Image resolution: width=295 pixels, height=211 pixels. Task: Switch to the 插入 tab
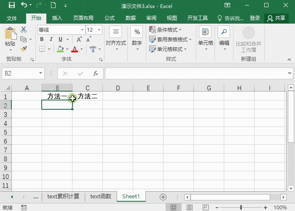click(57, 18)
